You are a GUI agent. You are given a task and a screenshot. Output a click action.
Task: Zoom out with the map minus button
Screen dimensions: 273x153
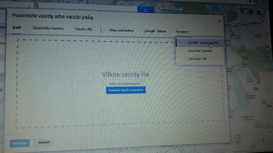pos(271,139)
